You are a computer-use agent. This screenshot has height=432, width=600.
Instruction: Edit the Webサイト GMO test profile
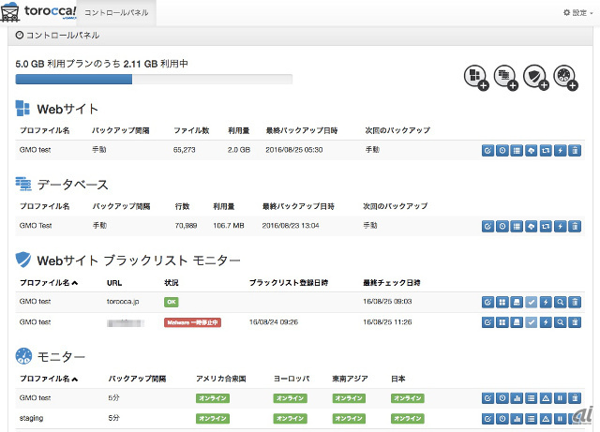point(487,149)
